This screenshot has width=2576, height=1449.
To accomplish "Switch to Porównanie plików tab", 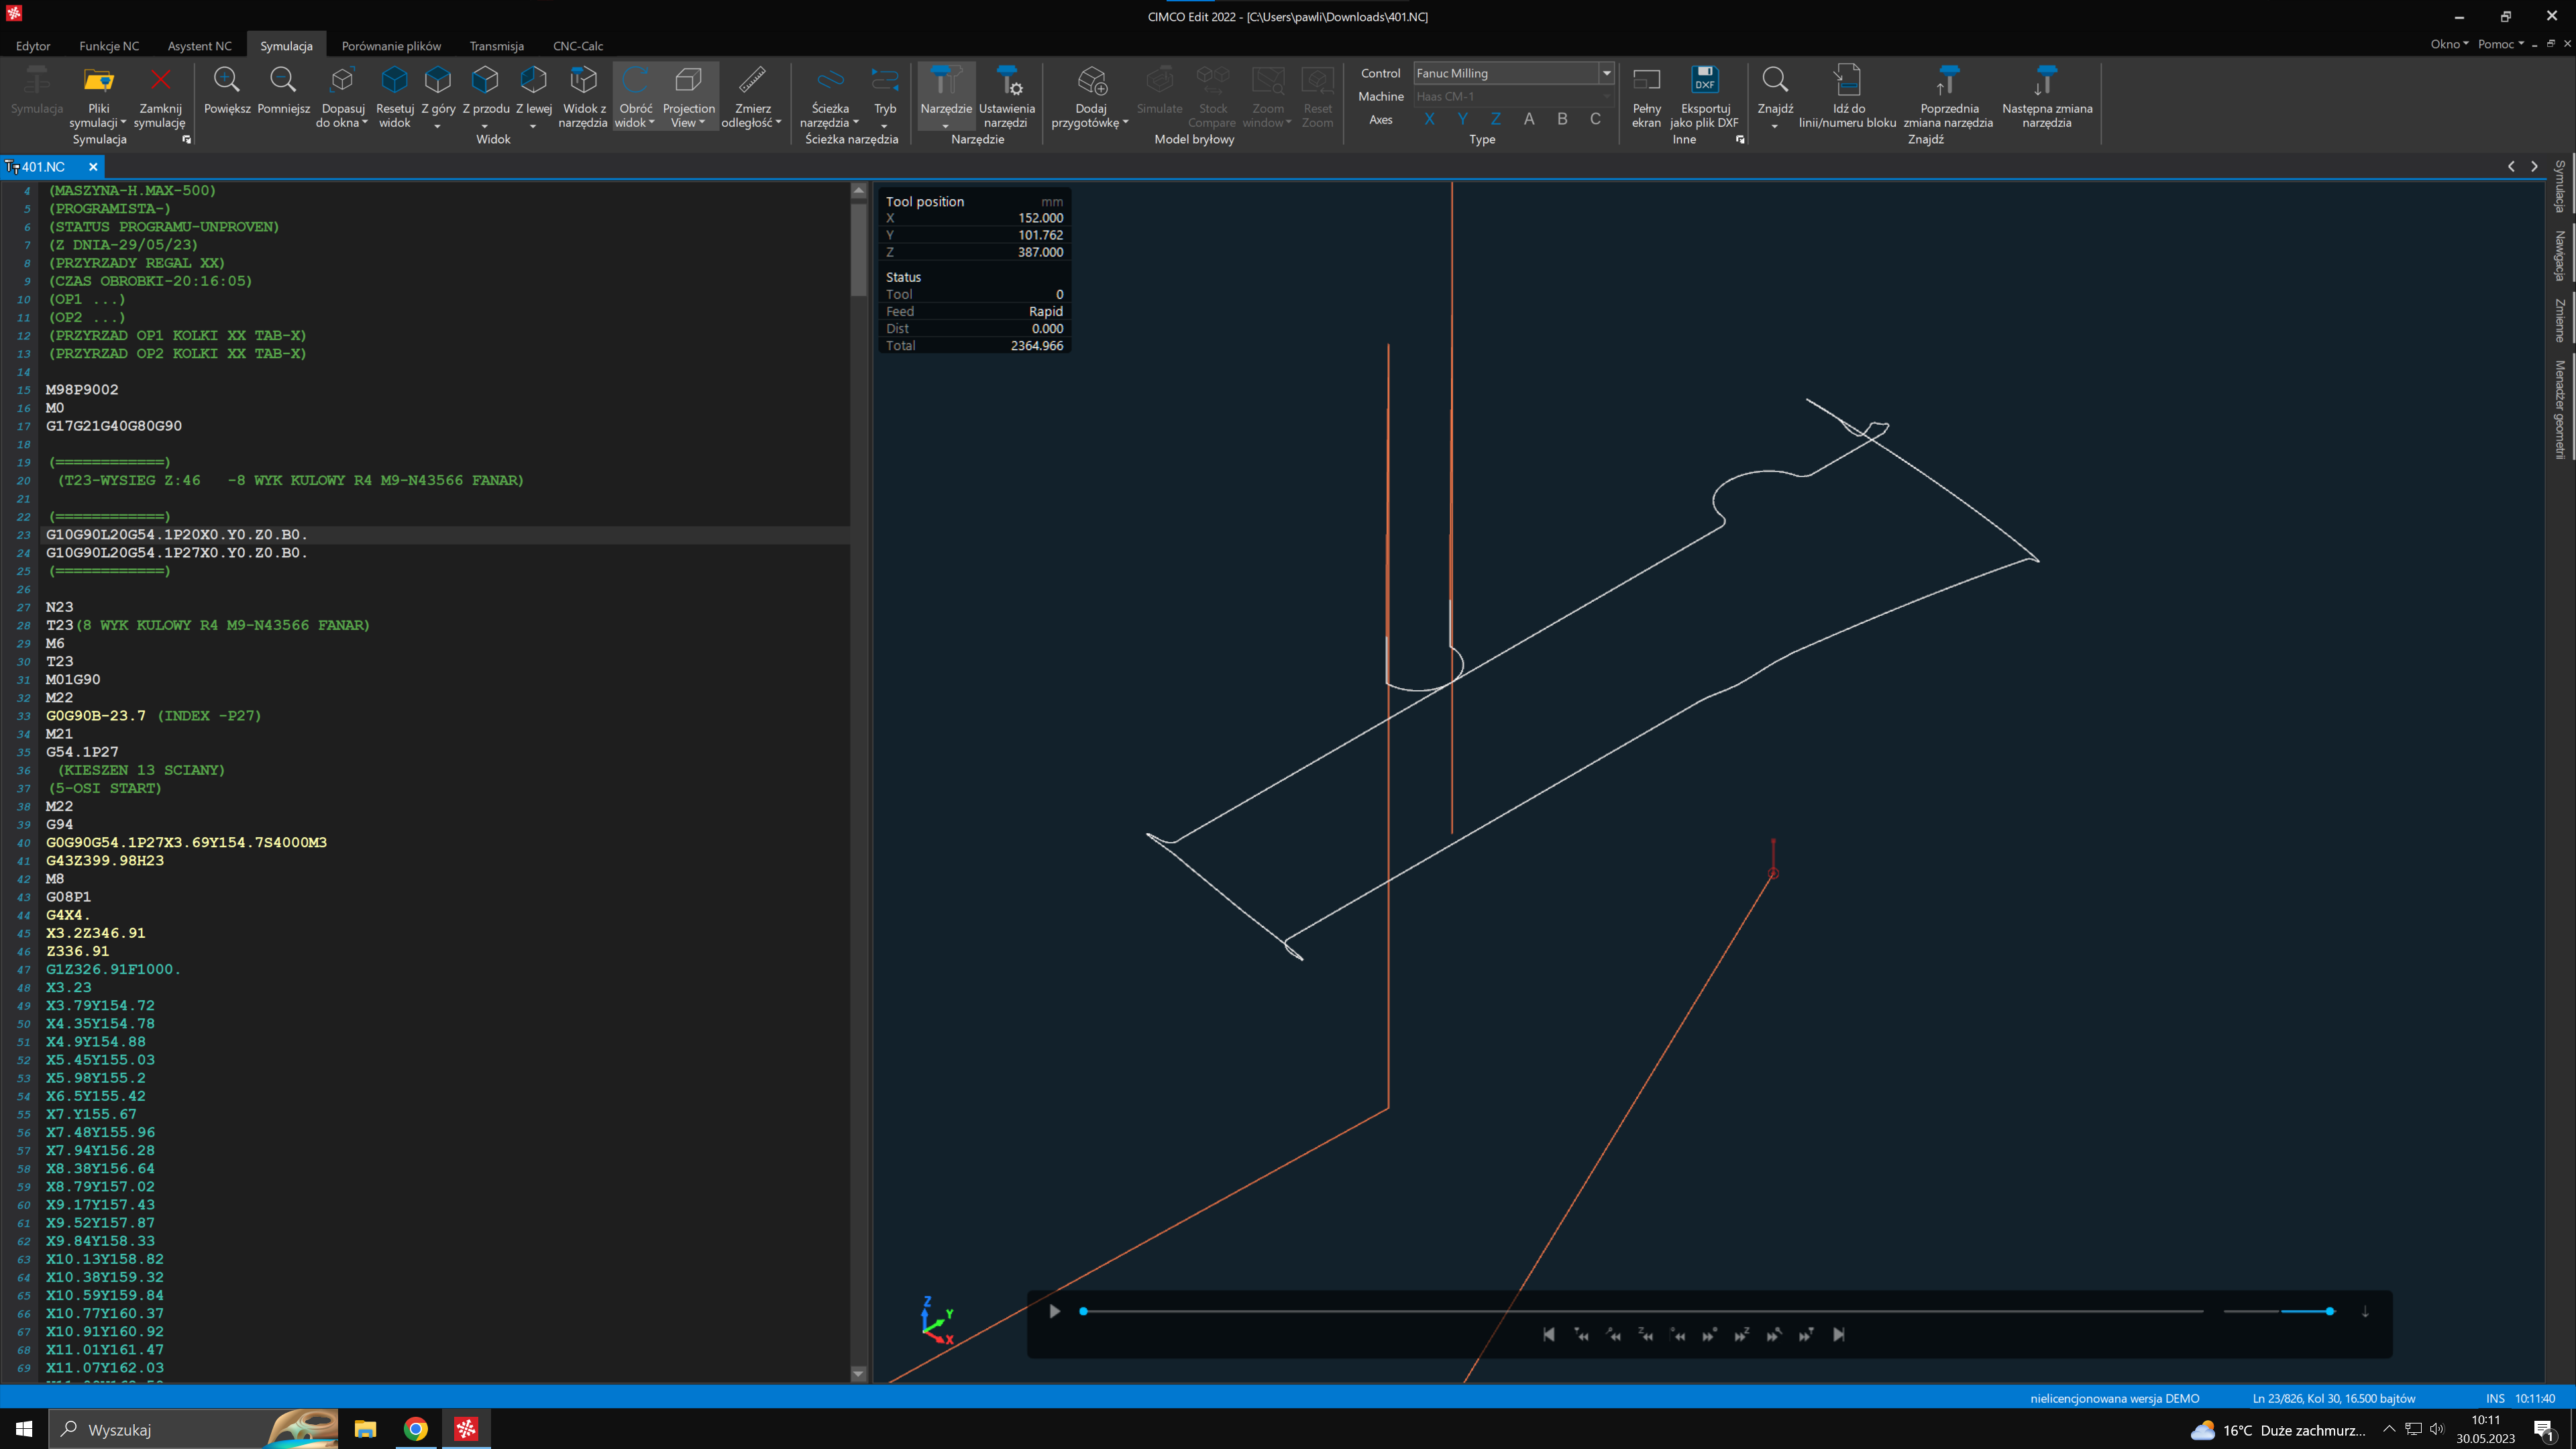I will [x=391, y=46].
